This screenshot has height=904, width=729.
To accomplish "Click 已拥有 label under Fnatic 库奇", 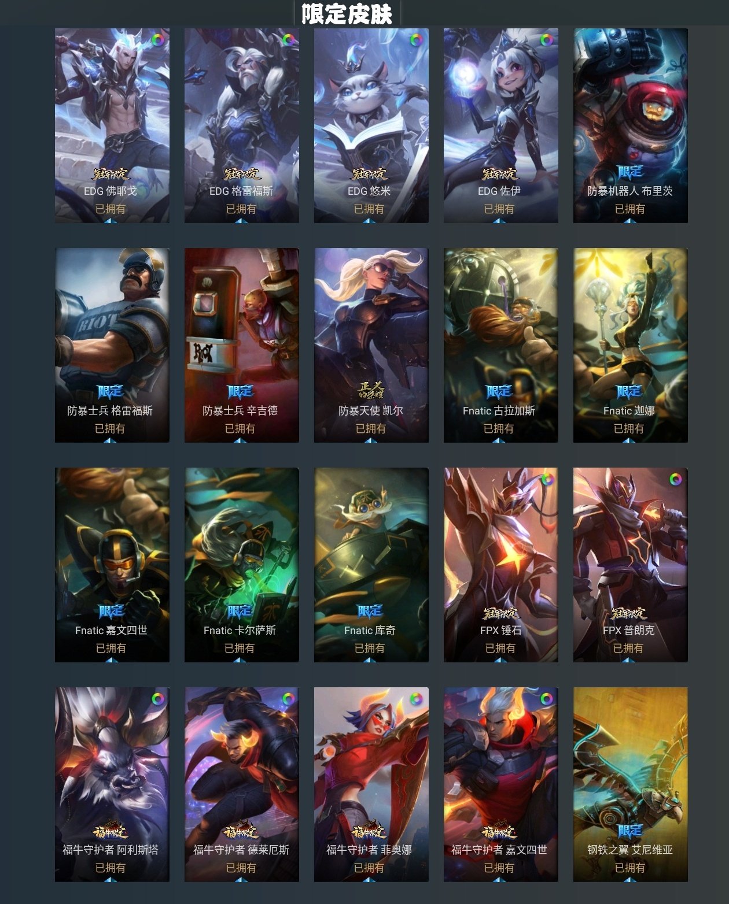I will [x=370, y=649].
